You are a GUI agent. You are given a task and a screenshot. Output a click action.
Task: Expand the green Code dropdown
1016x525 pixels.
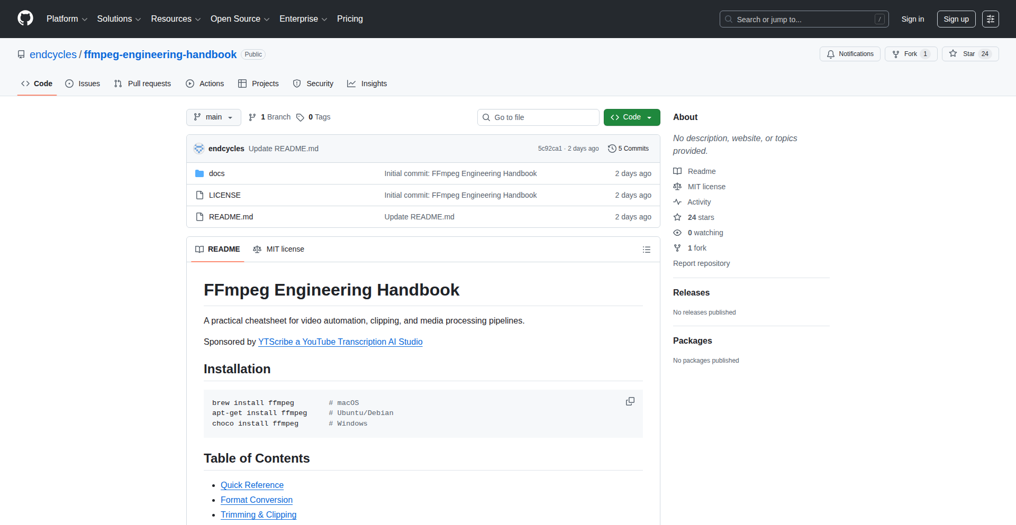coord(631,117)
